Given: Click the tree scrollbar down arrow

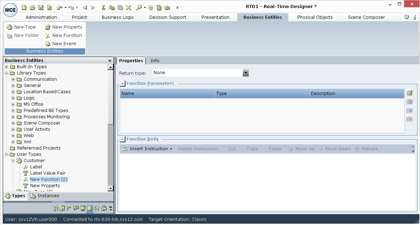Looking at the screenshot, I should pyautogui.click(x=110, y=188).
